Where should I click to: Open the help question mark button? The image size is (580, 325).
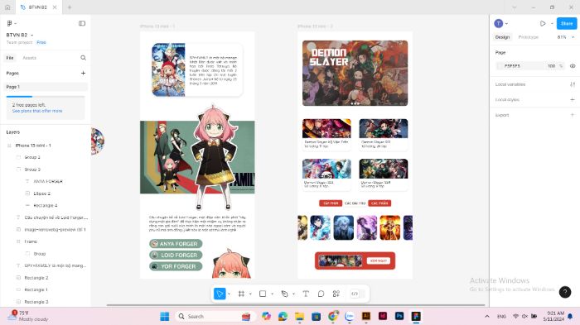click(x=565, y=292)
